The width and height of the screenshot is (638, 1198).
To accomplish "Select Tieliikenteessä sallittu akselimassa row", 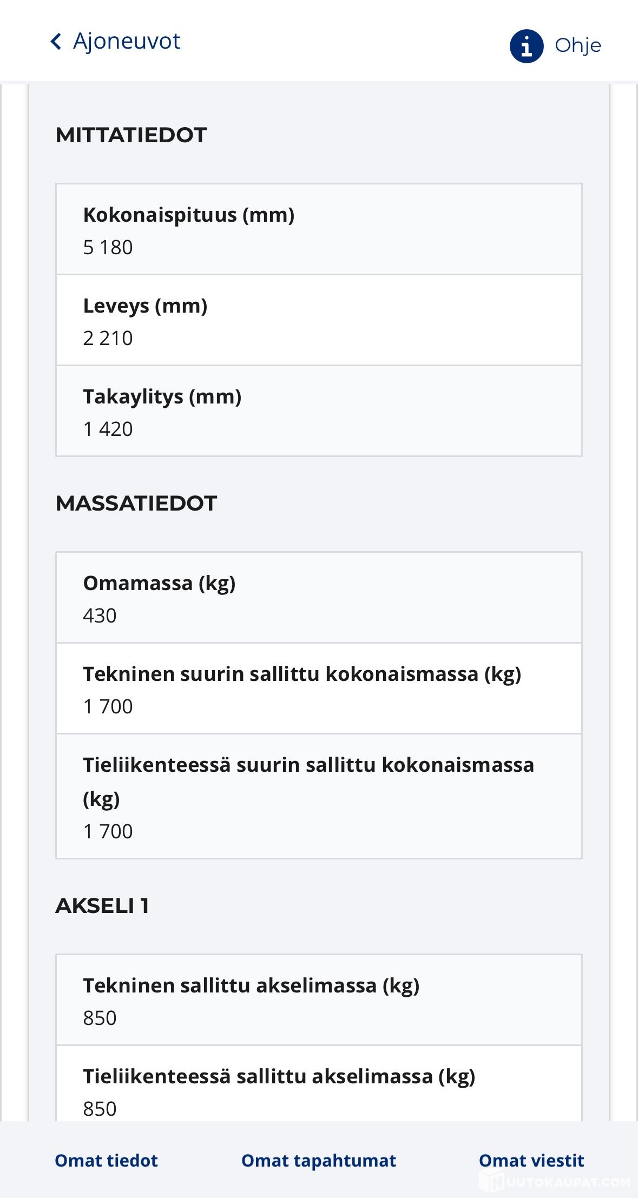I will click(319, 1087).
